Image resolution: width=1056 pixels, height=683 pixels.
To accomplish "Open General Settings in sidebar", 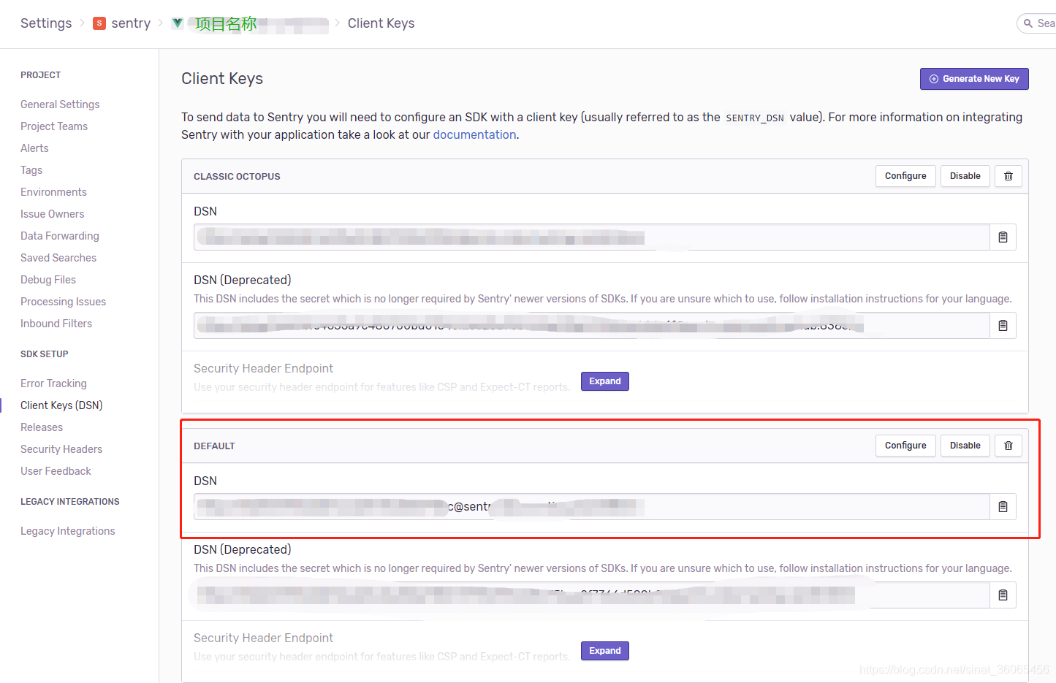I will (x=60, y=104).
